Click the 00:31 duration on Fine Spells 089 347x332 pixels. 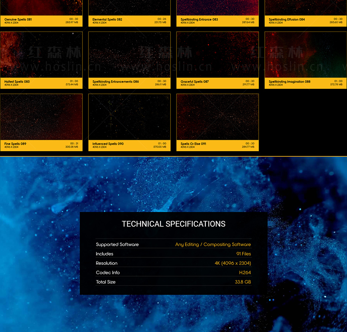pyautogui.click(x=74, y=143)
